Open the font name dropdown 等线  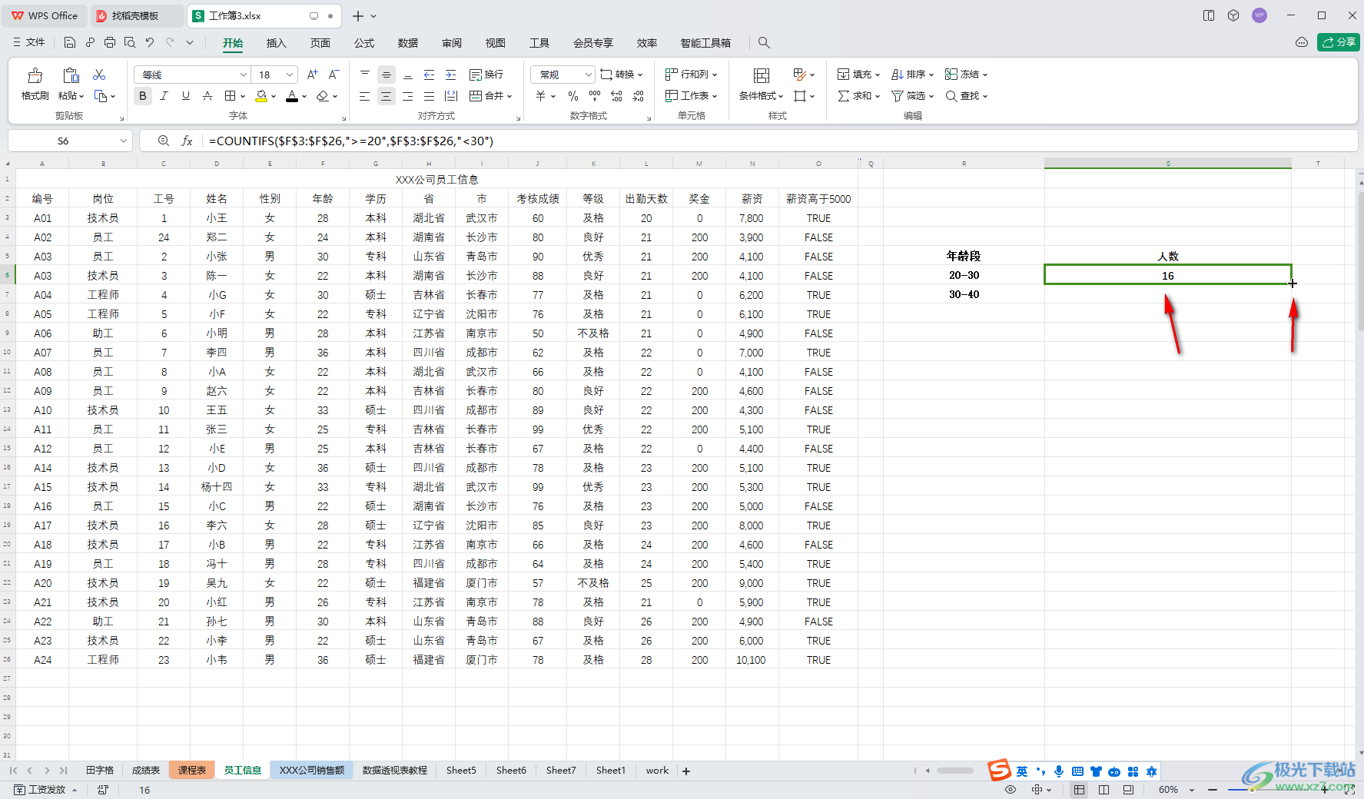tap(244, 75)
